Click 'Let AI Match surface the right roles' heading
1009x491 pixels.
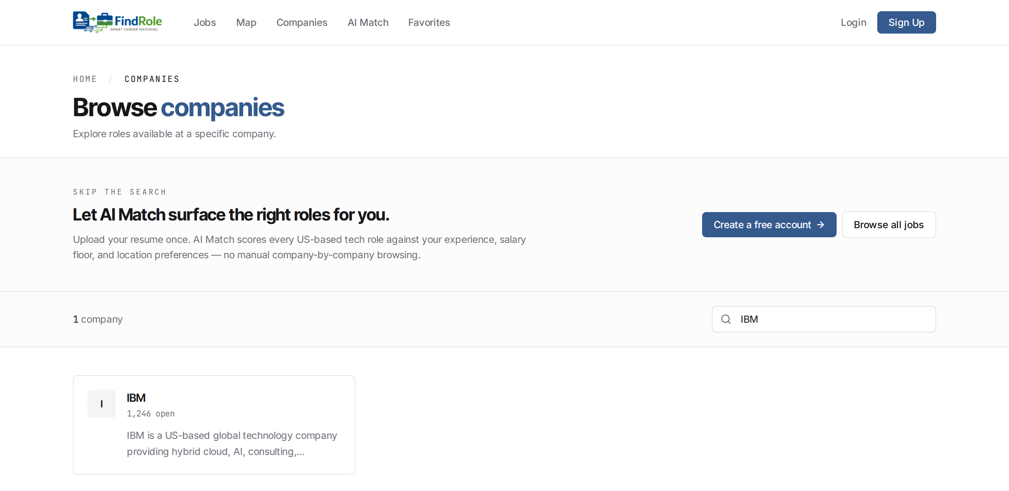[x=231, y=215]
